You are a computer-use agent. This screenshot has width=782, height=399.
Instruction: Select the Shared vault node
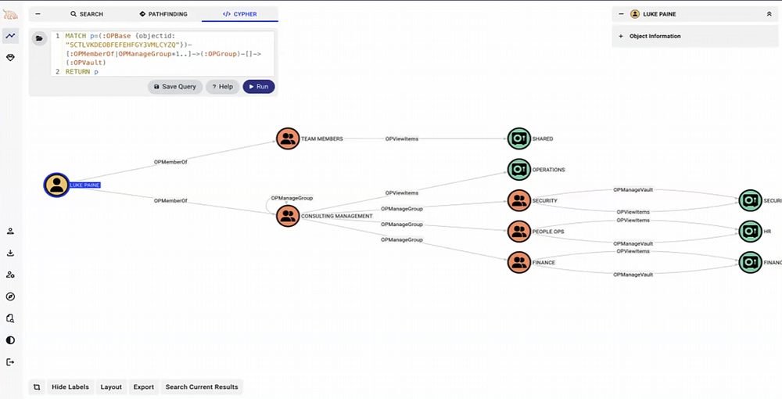pyautogui.click(x=518, y=138)
